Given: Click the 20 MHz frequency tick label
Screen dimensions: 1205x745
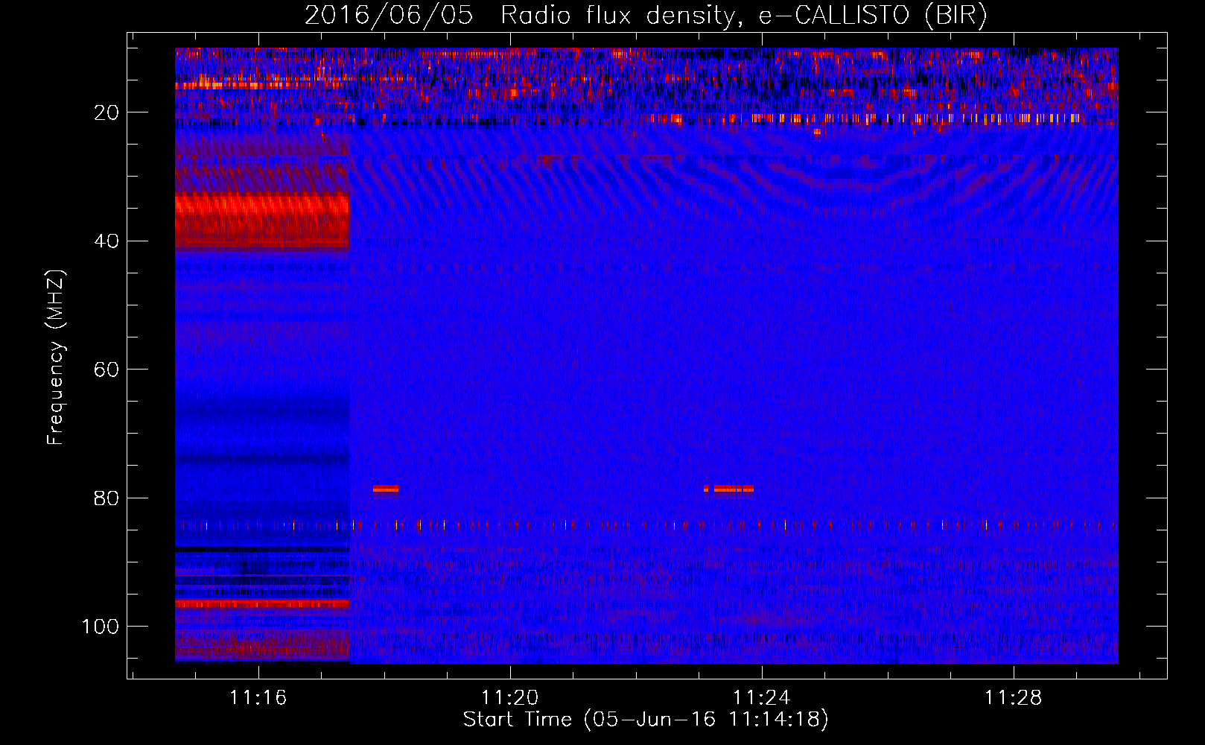Looking at the screenshot, I should pyautogui.click(x=106, y=112).
